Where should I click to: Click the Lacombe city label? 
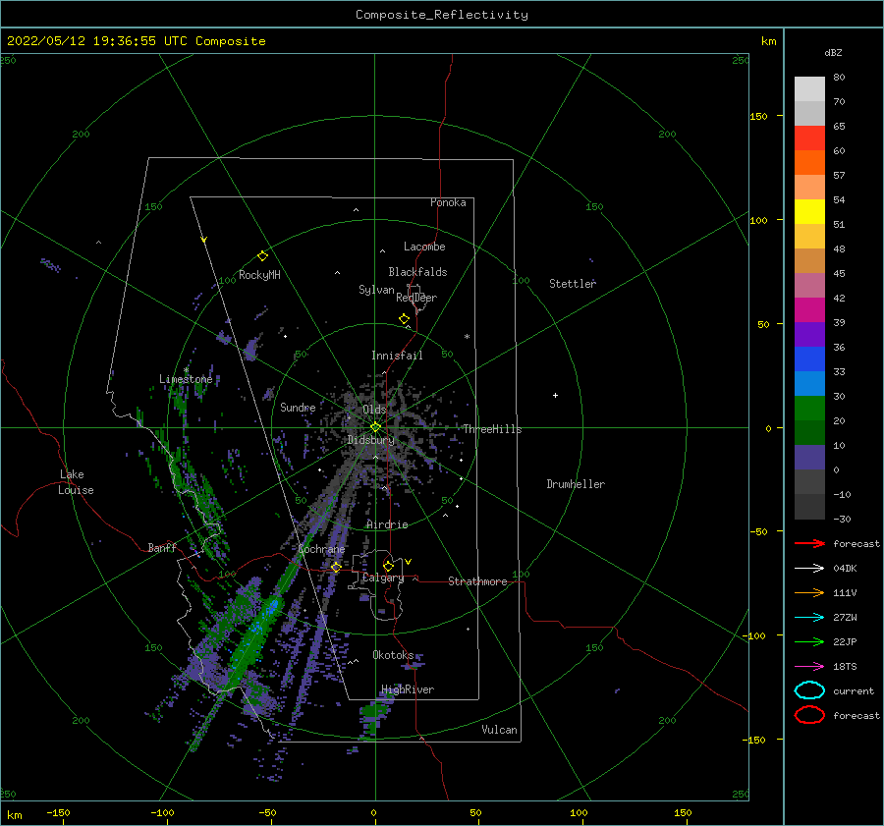click(x=424, y=247)
